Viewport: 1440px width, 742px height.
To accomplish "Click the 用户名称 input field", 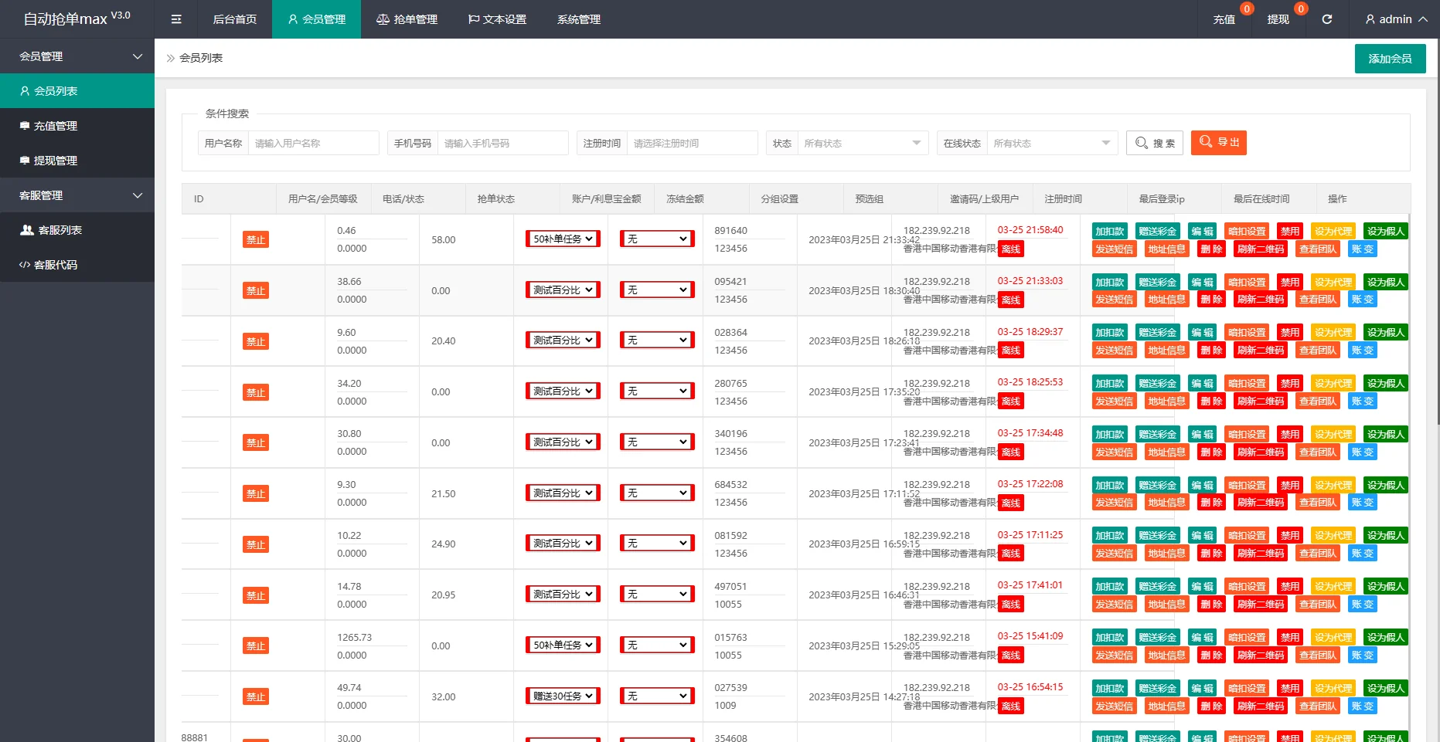I will (313, 143).
